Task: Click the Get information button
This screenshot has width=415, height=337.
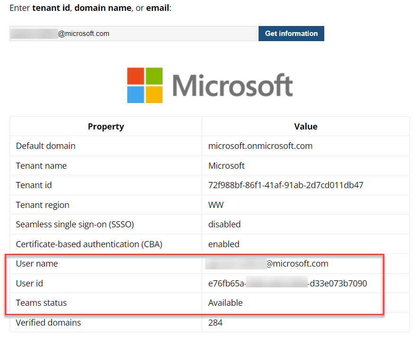Action: (x=291, y=34)
